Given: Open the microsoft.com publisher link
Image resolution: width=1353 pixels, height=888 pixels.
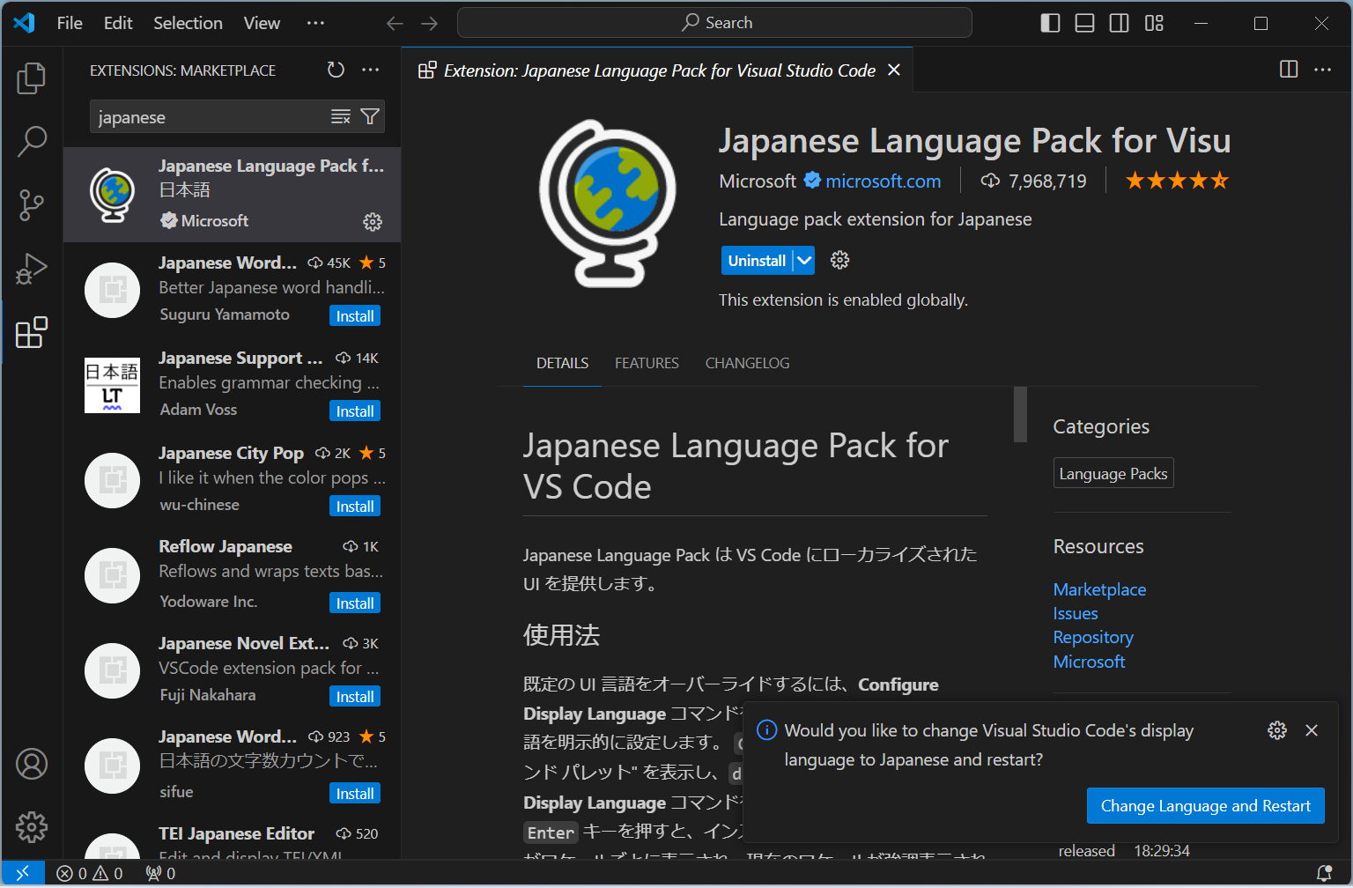Looking at the screenshot, I should (x=883, y=181).
